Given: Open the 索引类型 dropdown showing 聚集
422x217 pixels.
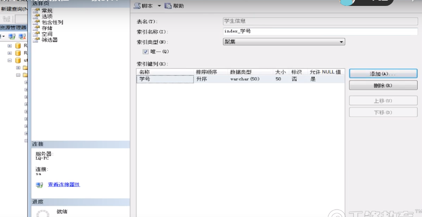Looking at the screenshot, I should click(x=284, y=42).
